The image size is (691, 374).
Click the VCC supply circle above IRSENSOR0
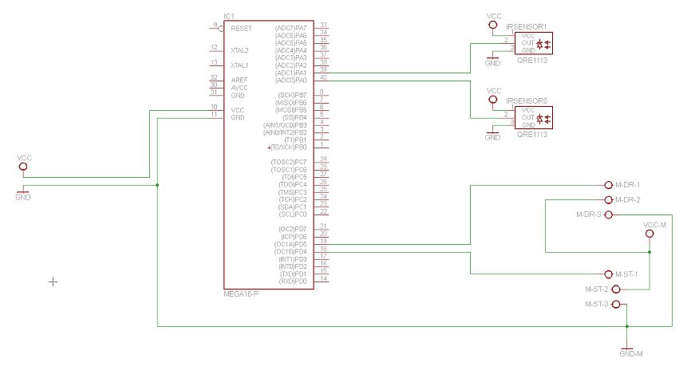493,100
